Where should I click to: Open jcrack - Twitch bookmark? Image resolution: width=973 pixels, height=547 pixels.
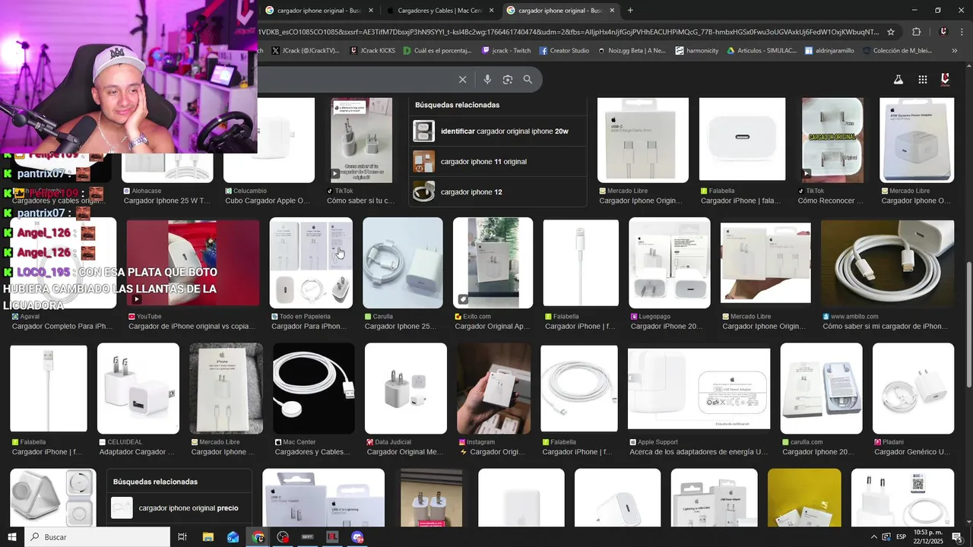pyautogui.click(x=506, y=51)
